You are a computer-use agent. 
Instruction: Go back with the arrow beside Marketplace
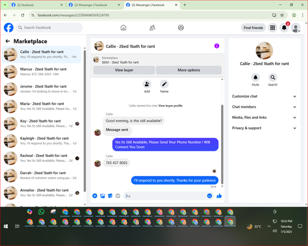click(x=7, y=41)
